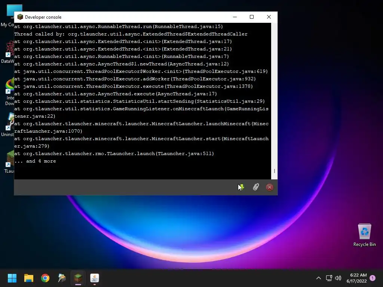383x287 pixels.
Task: Open File Explorer from the taskbar
Action: pyautogui.click(x=28, y=278)
